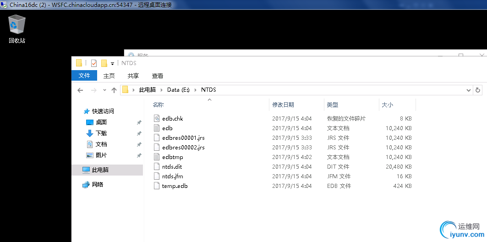This screenshot has width=487, height=242.
Task: Go back with the left arrow button
Action: (x=81, y=90)
